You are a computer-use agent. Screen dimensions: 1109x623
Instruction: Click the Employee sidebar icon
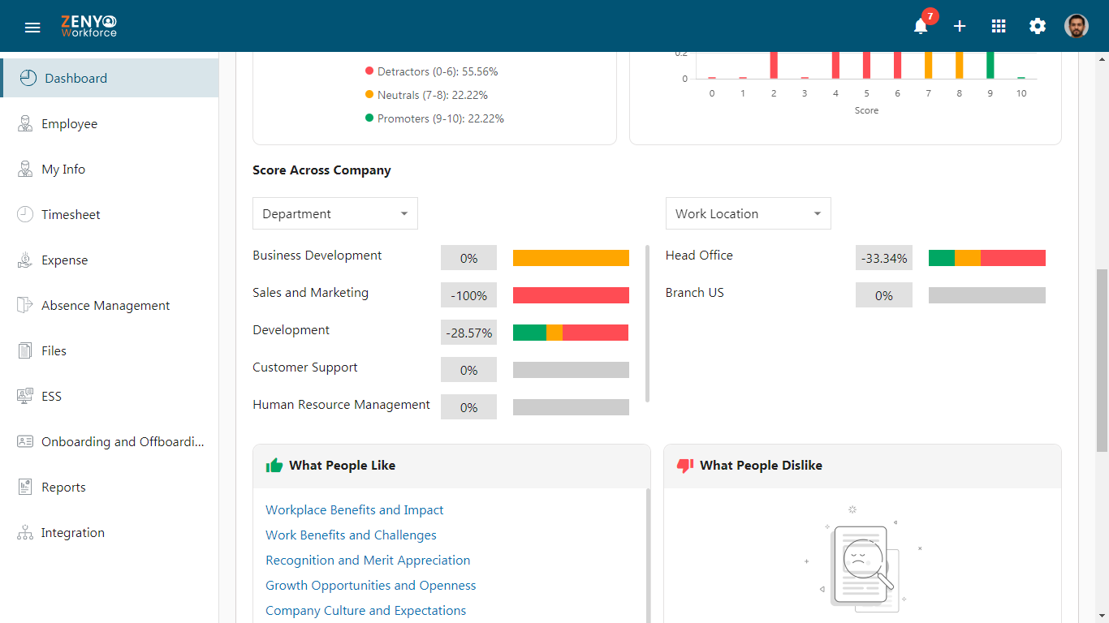pyautogui.click(x=25, y=123)
